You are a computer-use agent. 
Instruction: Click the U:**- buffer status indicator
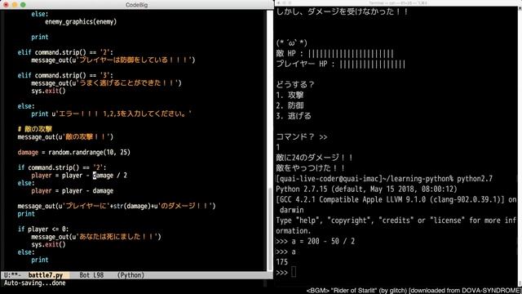point(12,275)
